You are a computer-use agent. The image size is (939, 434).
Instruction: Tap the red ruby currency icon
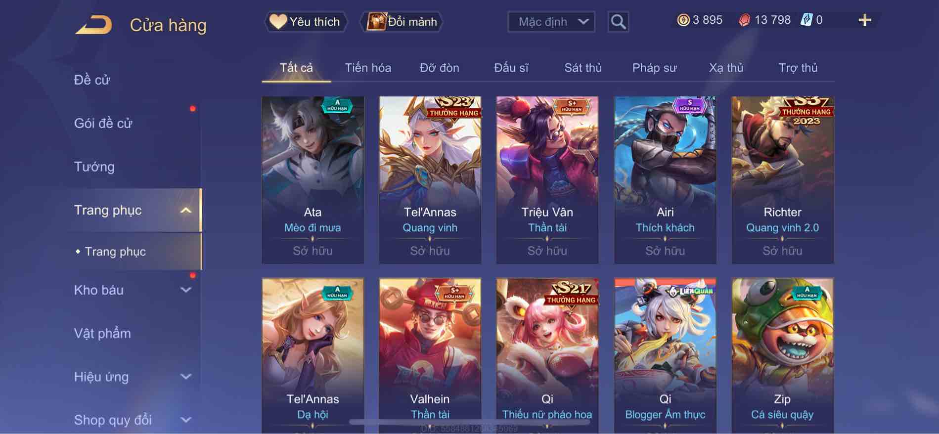(744, 20)
